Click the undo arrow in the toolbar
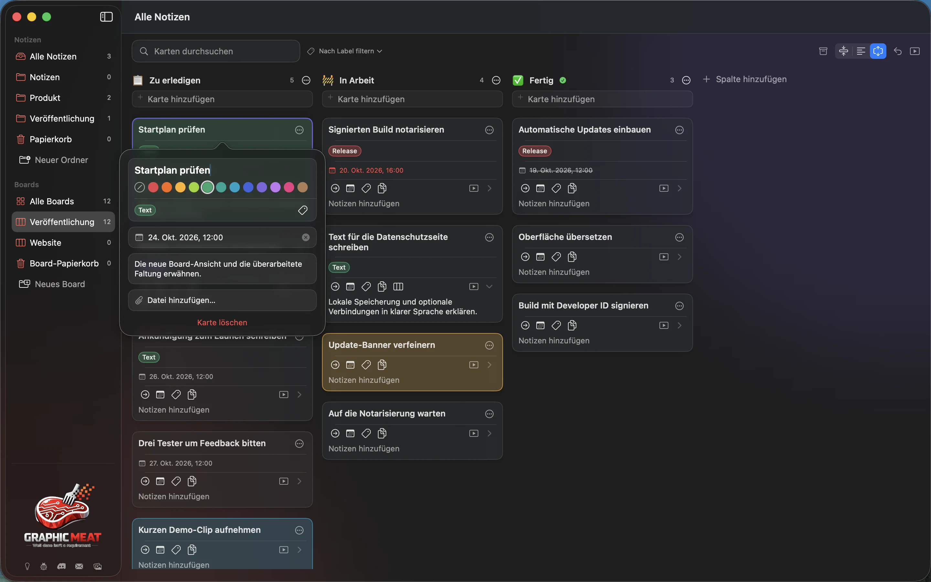This screenshot has height=582, width=931. click(x=897, y=51)
